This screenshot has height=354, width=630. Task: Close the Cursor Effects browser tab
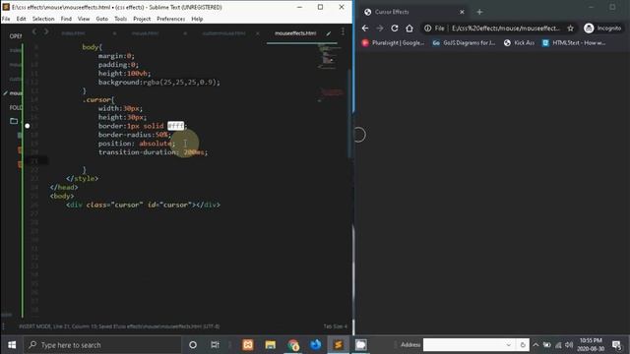click(x=462, y=12)
